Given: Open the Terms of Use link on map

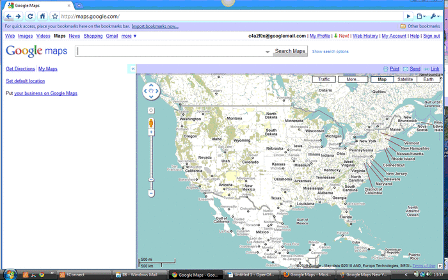Looking at the screenshot, I should (x=424, y=266).
